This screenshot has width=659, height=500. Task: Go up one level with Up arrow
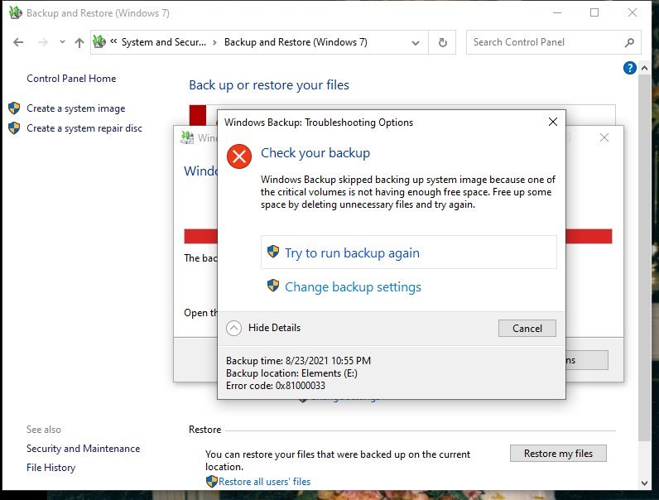[79, 42]
